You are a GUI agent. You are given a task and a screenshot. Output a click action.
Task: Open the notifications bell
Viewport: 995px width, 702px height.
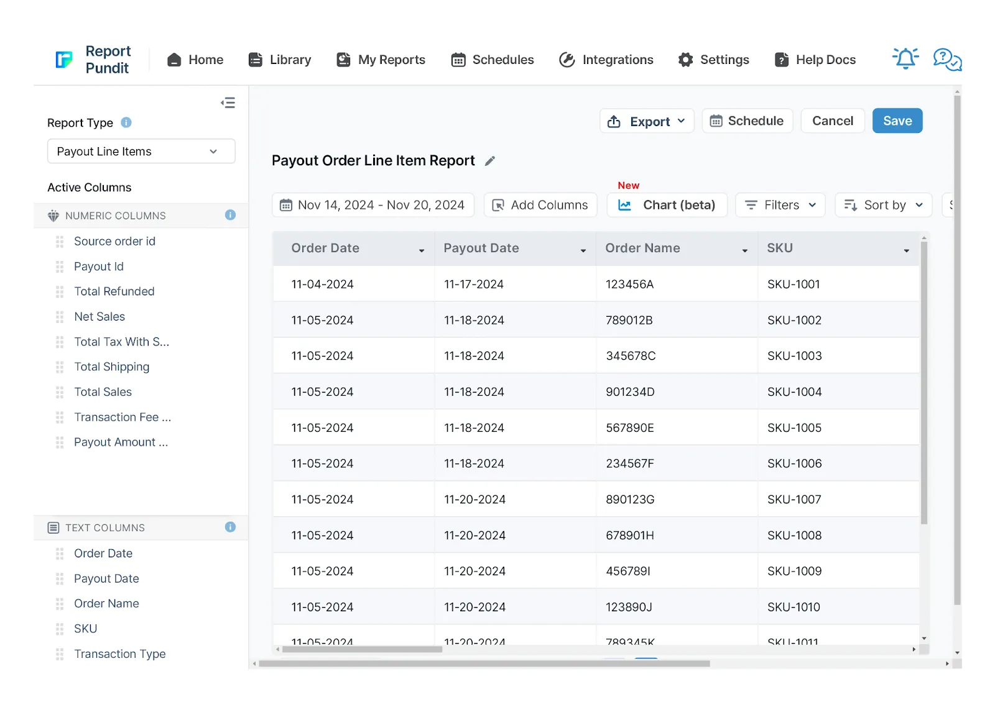(905, 58)
